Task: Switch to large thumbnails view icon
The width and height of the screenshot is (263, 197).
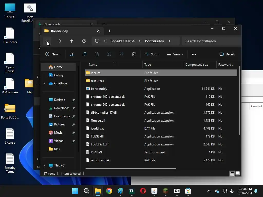Action: pyautogui.click(x=238, y=173)
